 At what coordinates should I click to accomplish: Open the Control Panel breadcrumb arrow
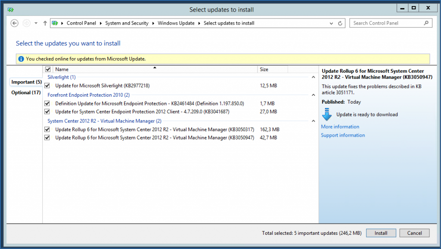click(x=101, y=23)
